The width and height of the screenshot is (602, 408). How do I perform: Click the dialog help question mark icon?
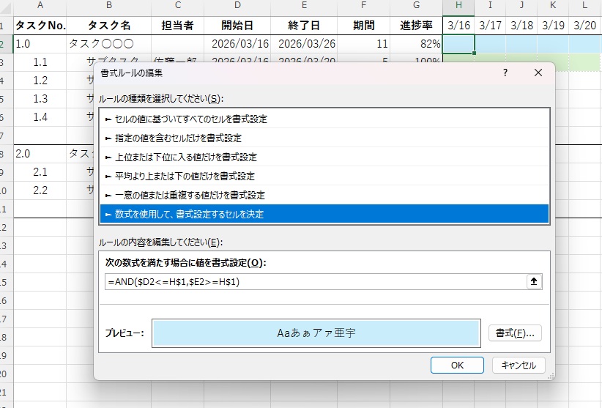505,73
